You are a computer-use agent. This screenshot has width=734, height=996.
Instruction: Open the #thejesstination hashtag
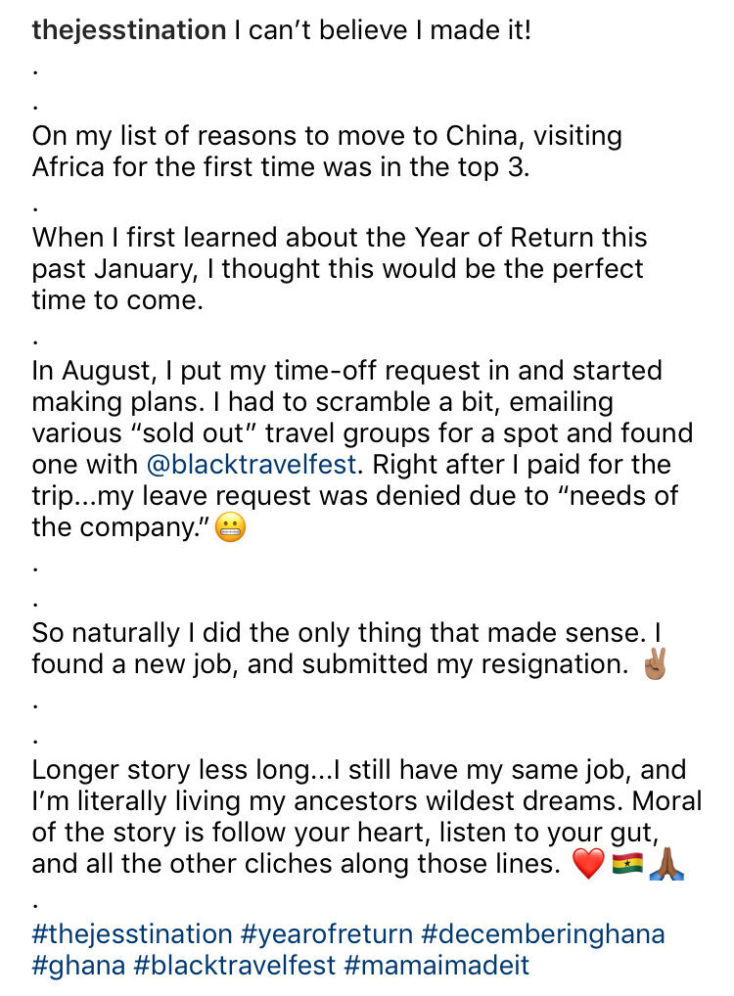pyautogui.click(x=132, y=934)
